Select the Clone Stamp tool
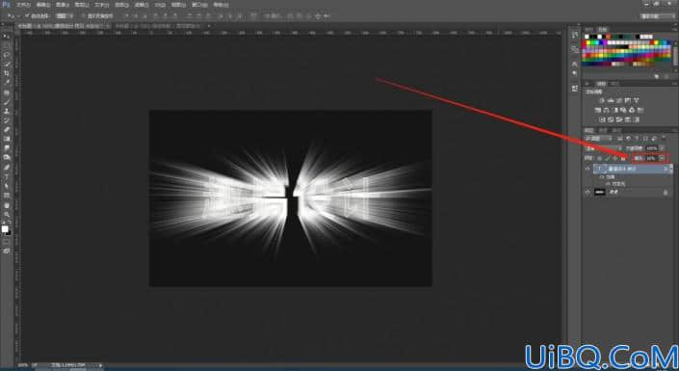 point(6,111)
